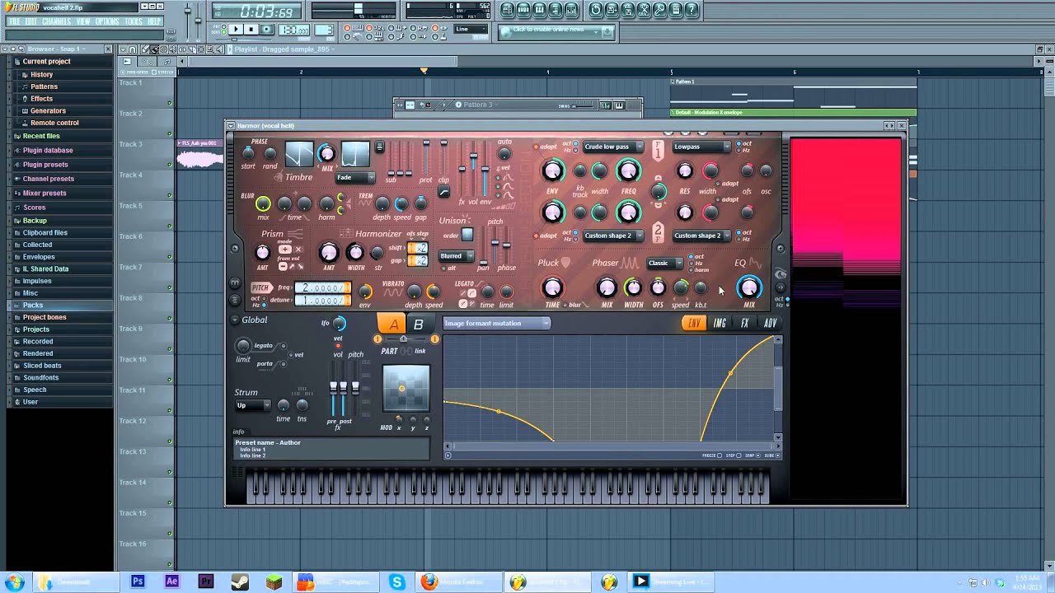Switch to the IMG tab in Harmor

click(720, 324)
